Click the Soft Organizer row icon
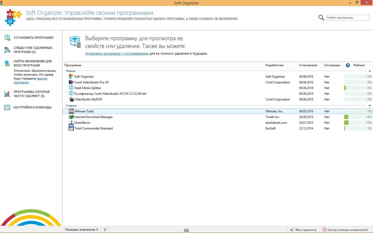Image resolution: width=373 pixels, height=233 pixels. tap(71, 76)
